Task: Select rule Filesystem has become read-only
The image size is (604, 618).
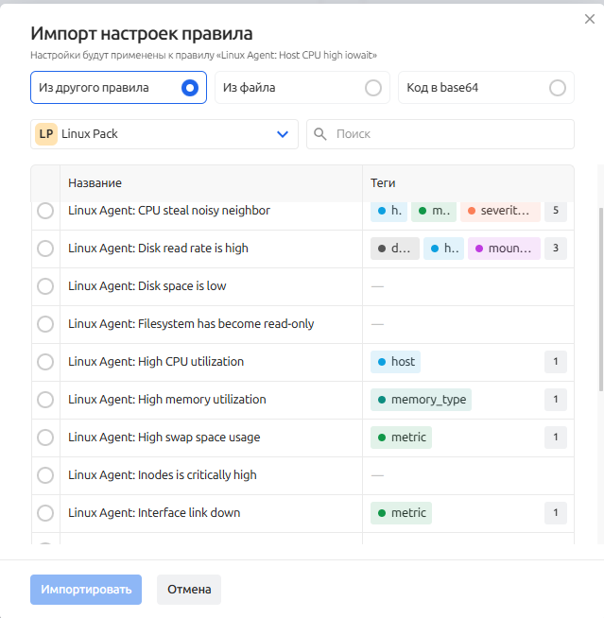Action: click(x=45, y=324)
